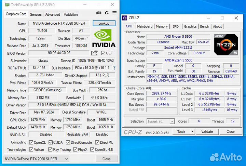Open the SPD tab in CPU-Z
This screenshot has height=166, width=246.
click(x=176, y=26)
